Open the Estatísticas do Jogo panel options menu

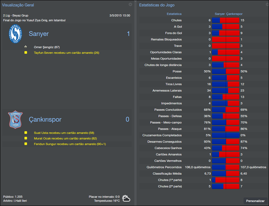pyautogui.click(x=266, y=5)
